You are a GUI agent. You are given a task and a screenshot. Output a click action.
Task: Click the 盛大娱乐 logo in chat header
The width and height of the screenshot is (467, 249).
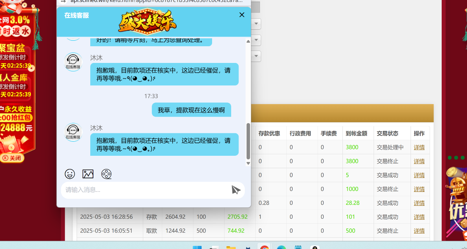click(x=147, y=22)
